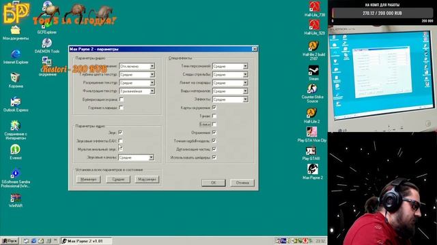This screenshot has width=437, height=245.
Task: Click the Средние preset button
Action: [118, 179]
